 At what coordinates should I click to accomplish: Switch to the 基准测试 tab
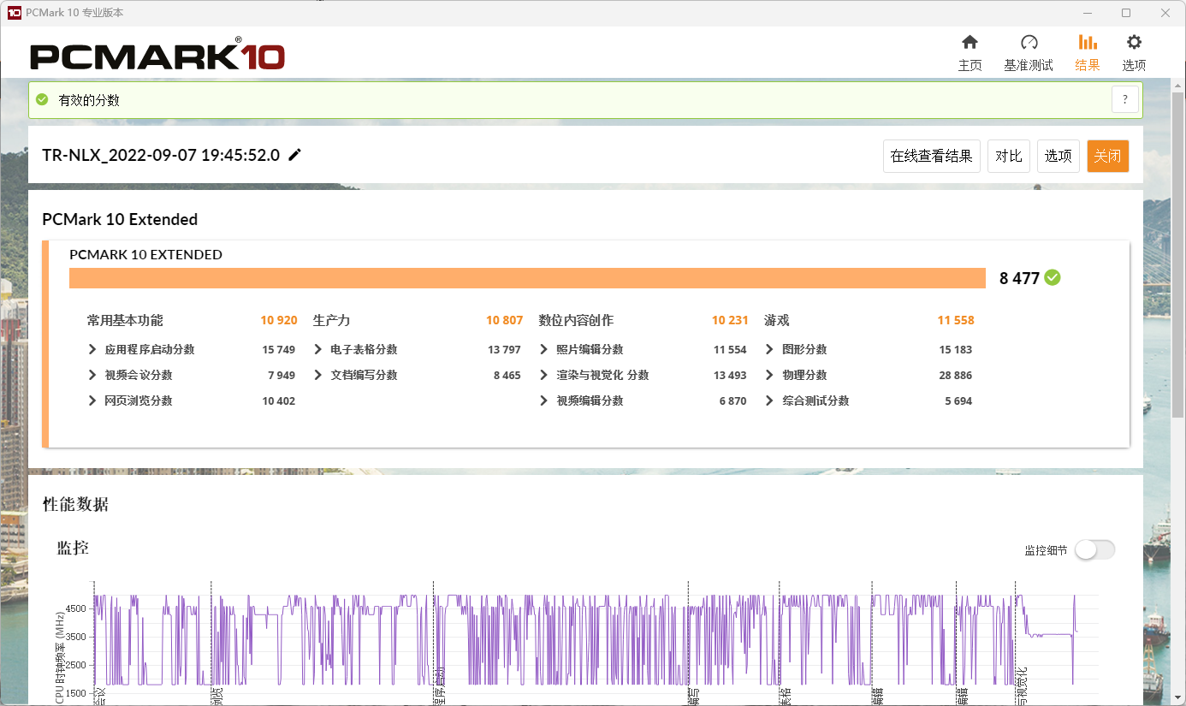pos(1029,53)
